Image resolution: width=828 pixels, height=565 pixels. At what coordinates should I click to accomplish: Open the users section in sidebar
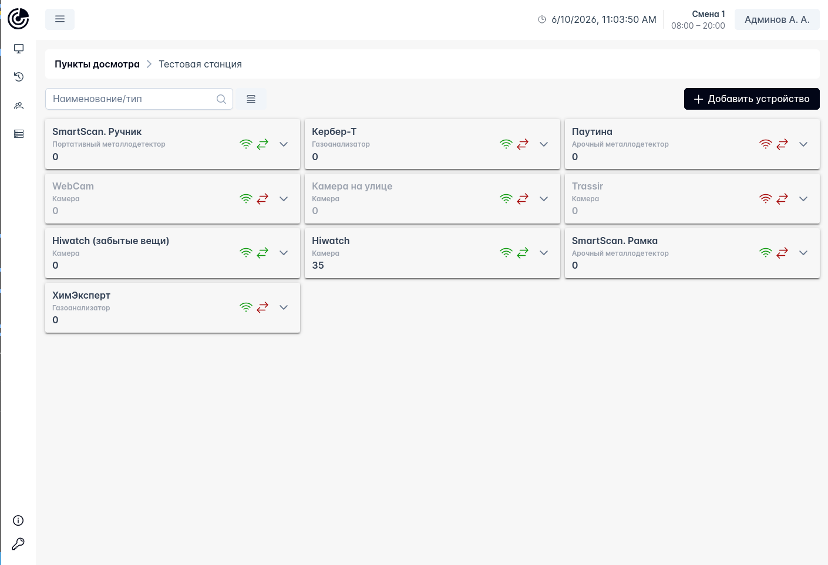[x=19, y=106]
